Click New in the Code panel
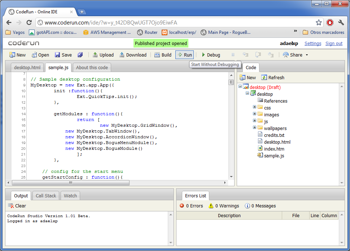Image resolution: width=350 pixels, height=251 pixels. click(x=248, y=77)
